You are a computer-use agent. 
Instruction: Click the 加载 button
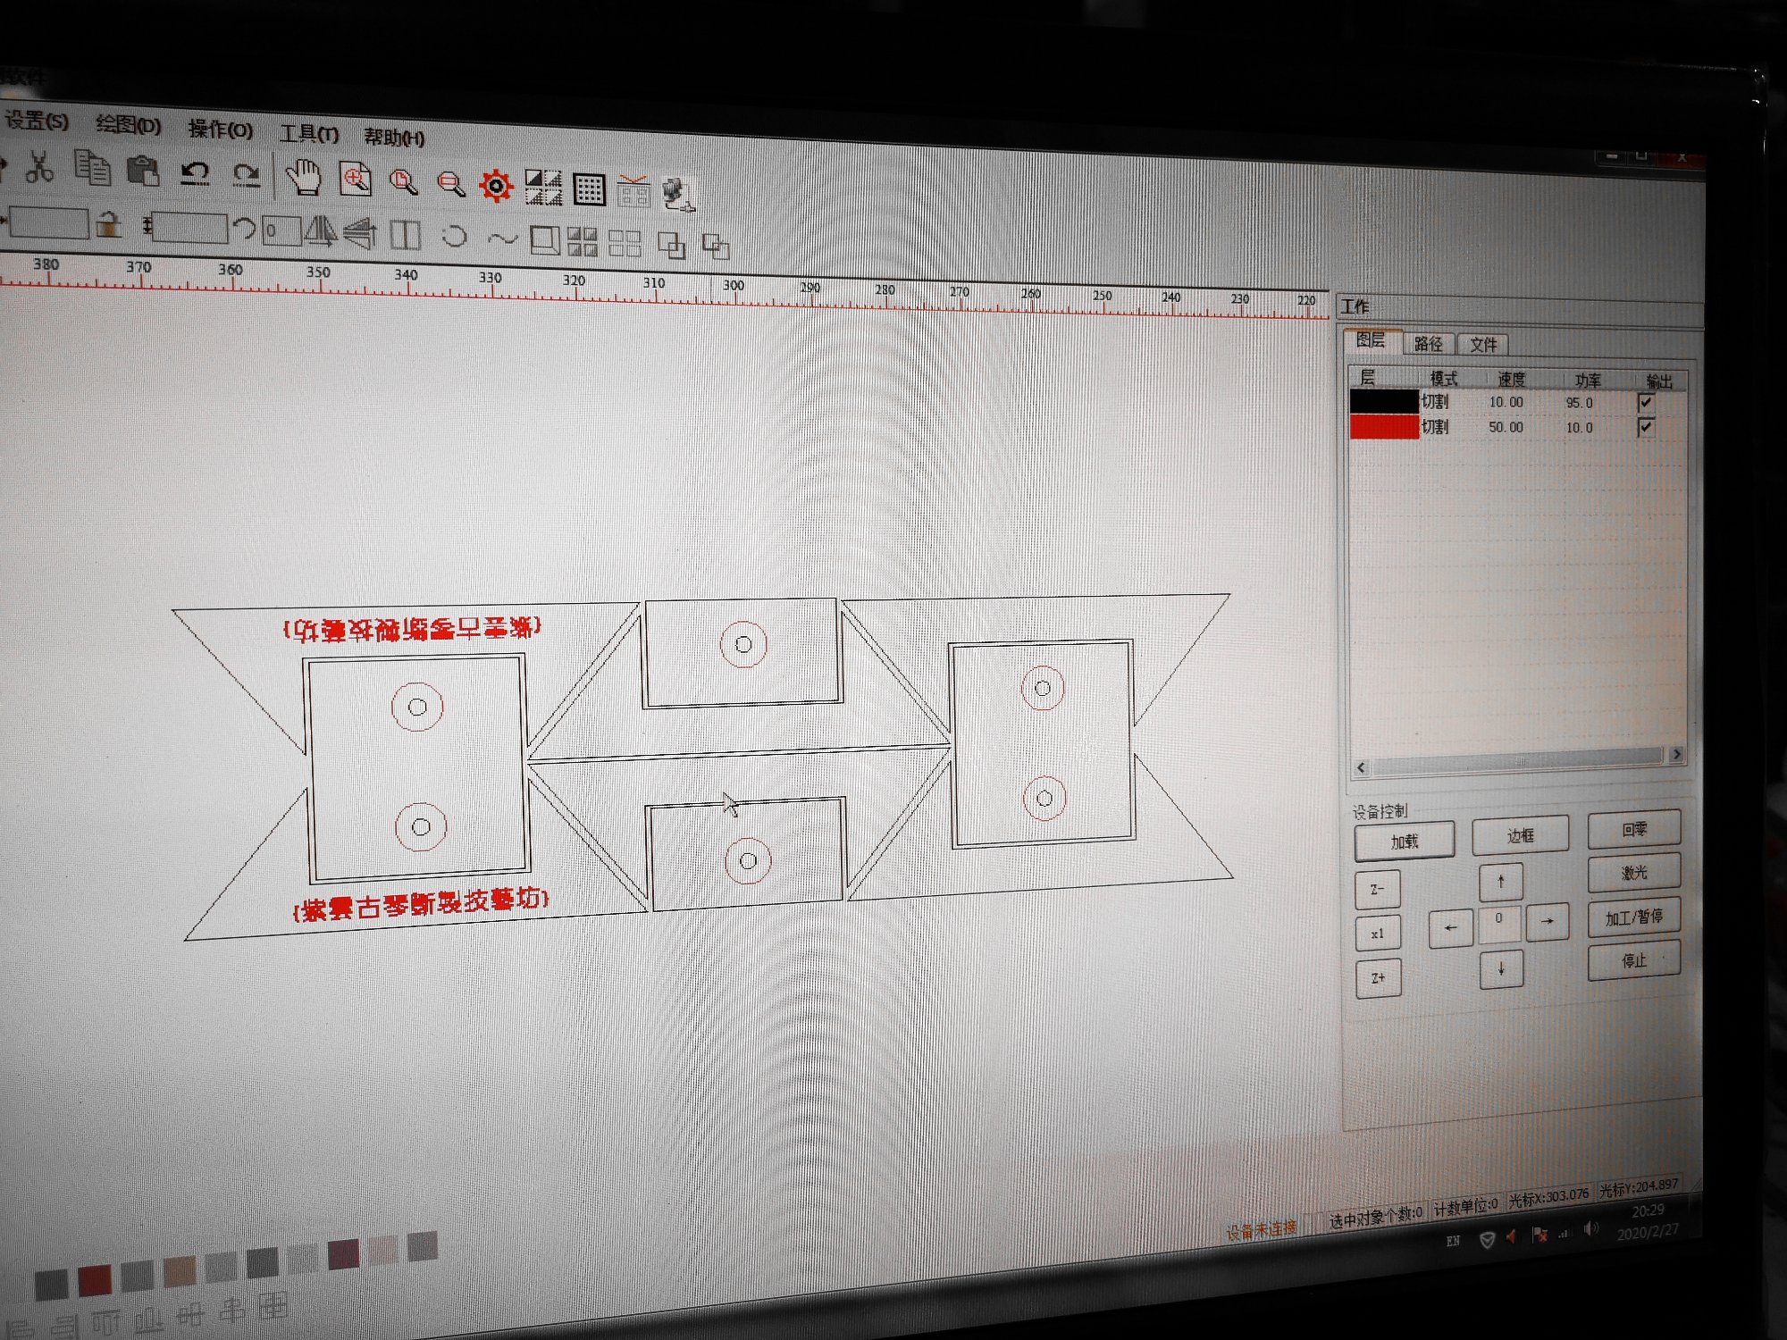[1404, 842]
